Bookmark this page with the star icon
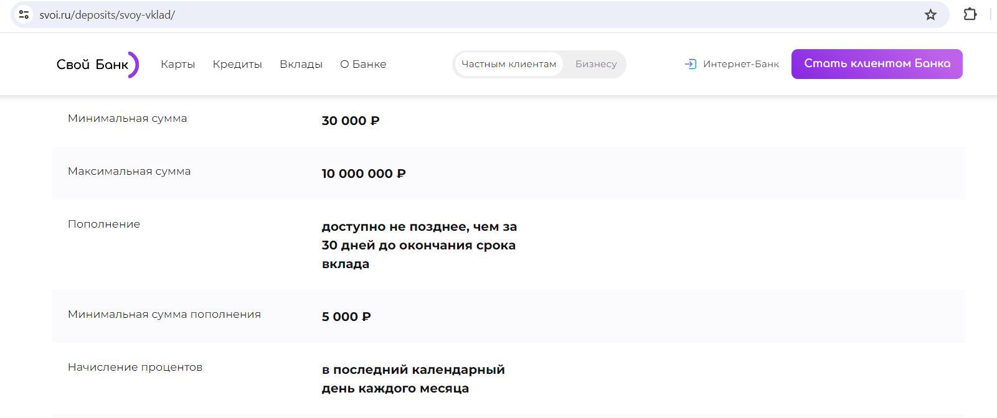The width and height of the screenshot is (997, 418). 930,14
